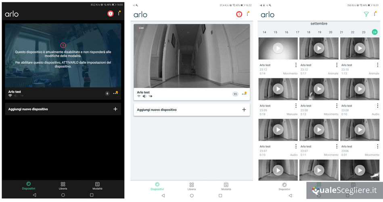Select Dispositivi tab in library screen
Screen dimensions: 383x202
pyautogui.click(x=284, y=186)
